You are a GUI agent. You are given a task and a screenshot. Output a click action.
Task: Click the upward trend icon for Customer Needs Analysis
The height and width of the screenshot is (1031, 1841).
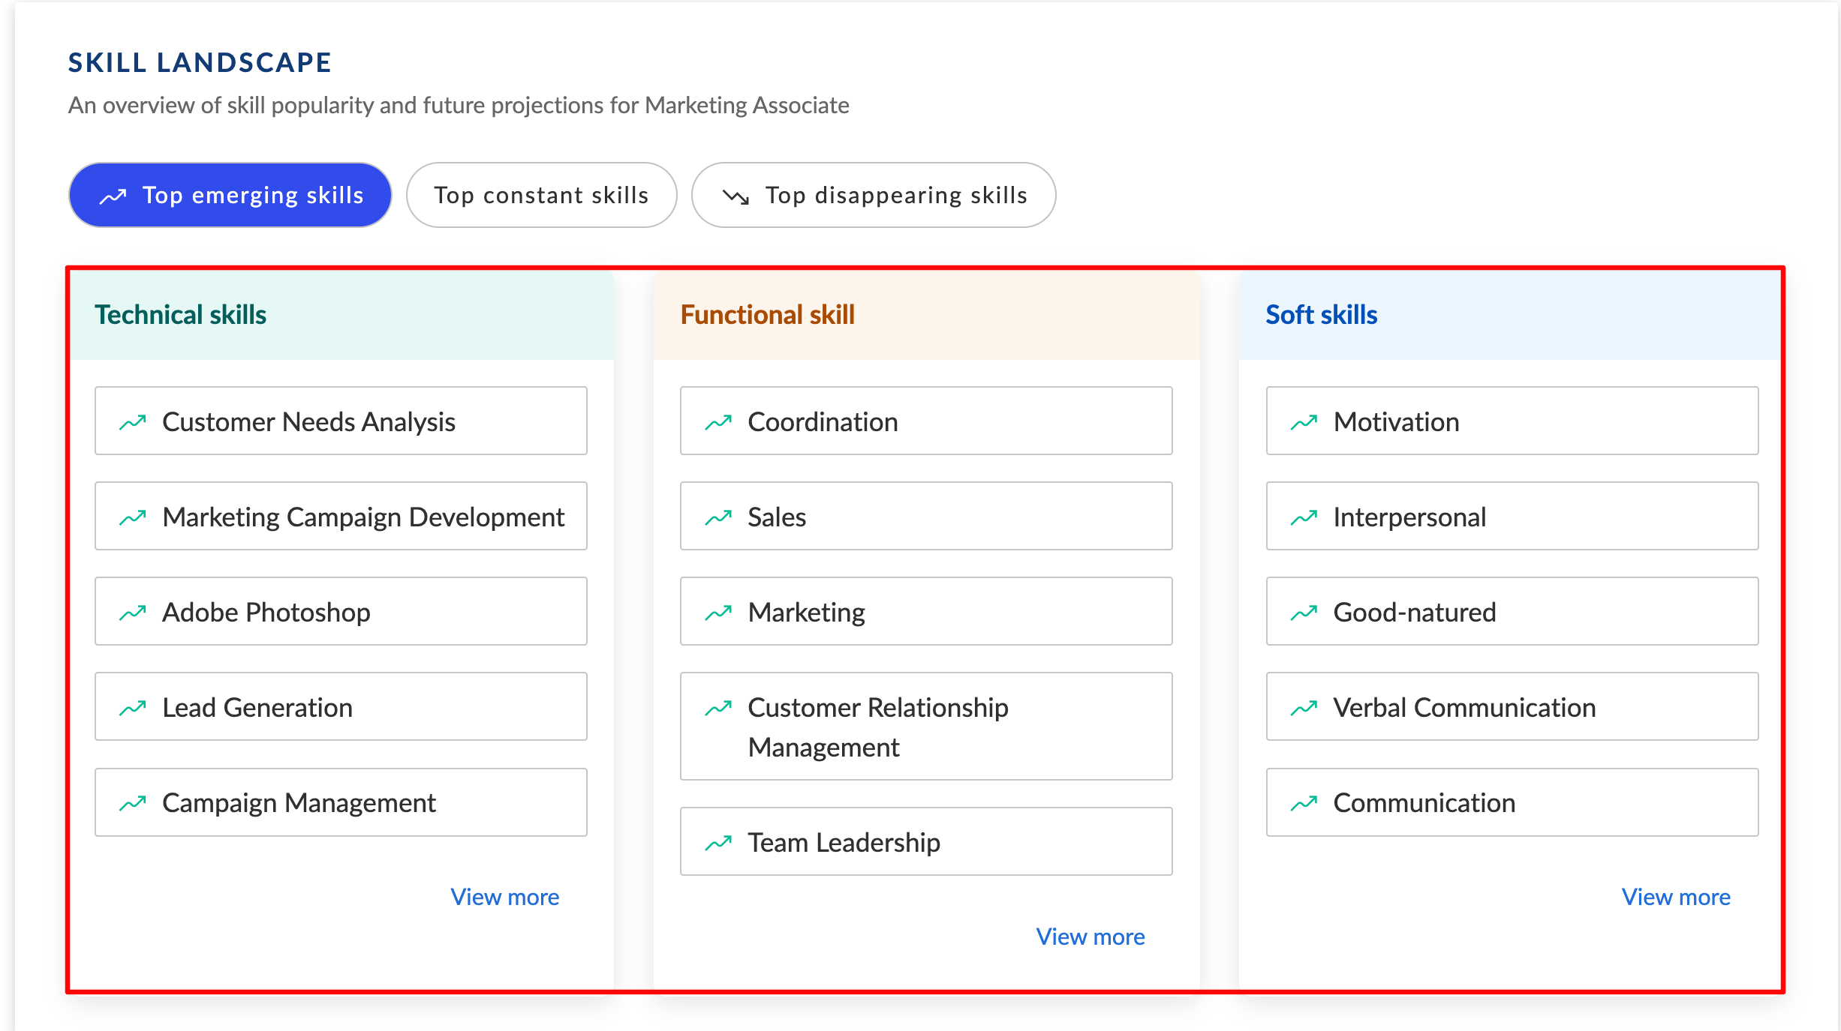137,421
